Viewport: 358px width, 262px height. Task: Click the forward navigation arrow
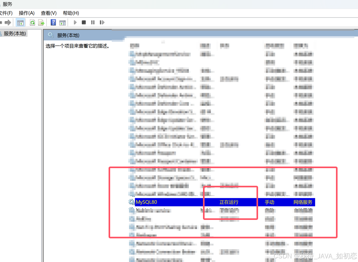8,22
